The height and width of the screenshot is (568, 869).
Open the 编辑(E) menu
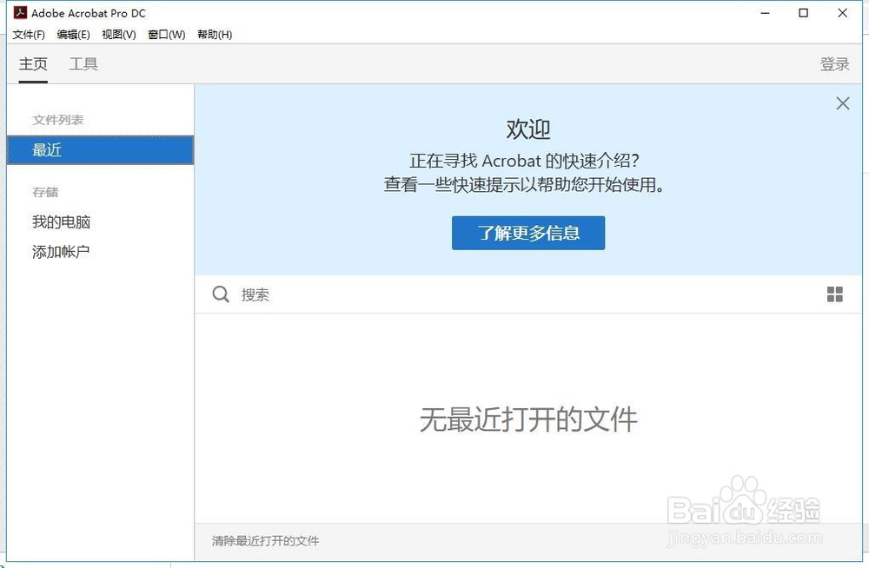click(x=73, y=35)
